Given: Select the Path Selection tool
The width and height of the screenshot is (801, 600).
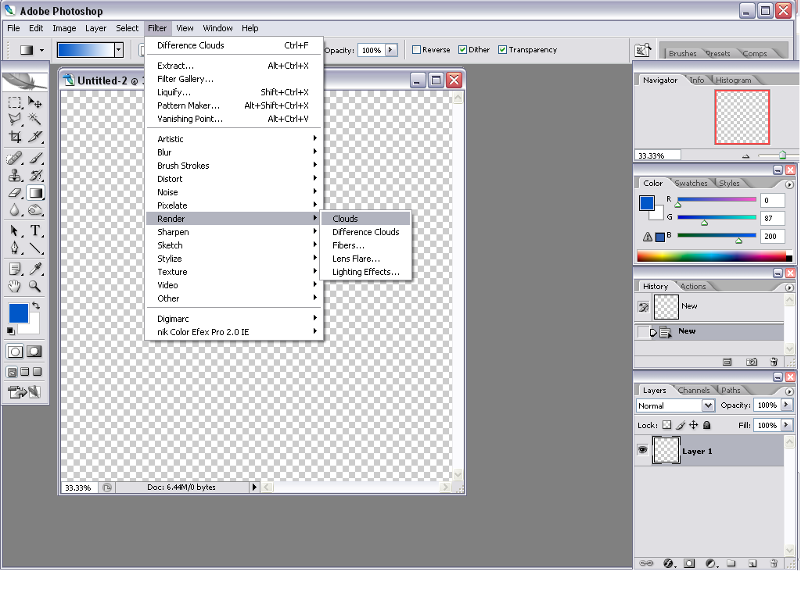Looking at the screenshot, I should point(15,230).
